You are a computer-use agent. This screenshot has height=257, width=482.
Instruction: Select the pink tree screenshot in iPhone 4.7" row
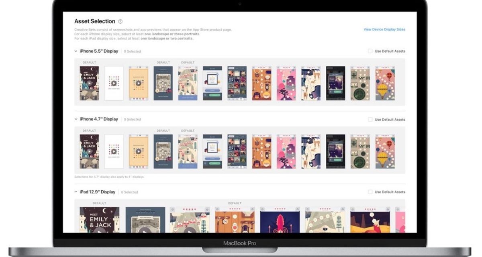[286, 151]
